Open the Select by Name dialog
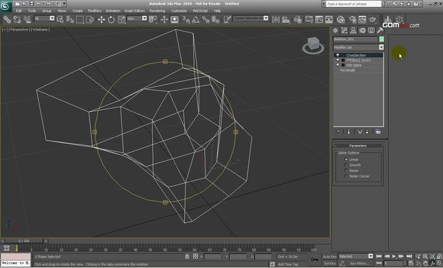443x268 pixels. (x=70, y=19)
